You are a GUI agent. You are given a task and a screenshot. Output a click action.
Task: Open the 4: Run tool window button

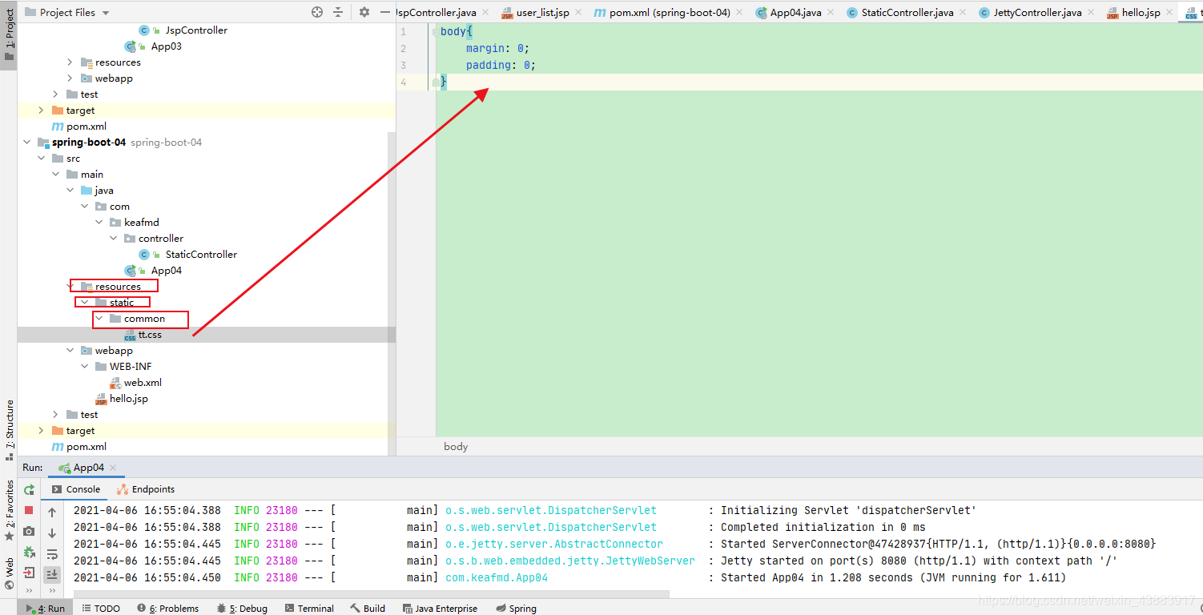coord(46,609)
